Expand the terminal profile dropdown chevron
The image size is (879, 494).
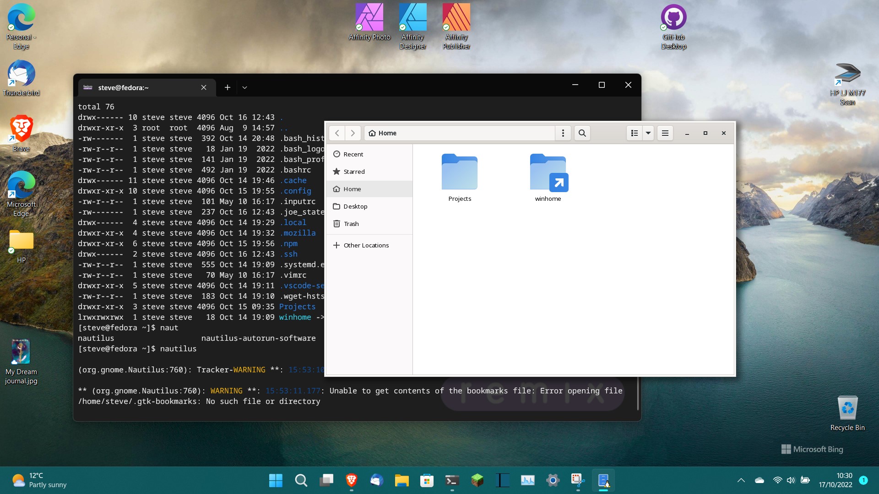tap(244, 87)
